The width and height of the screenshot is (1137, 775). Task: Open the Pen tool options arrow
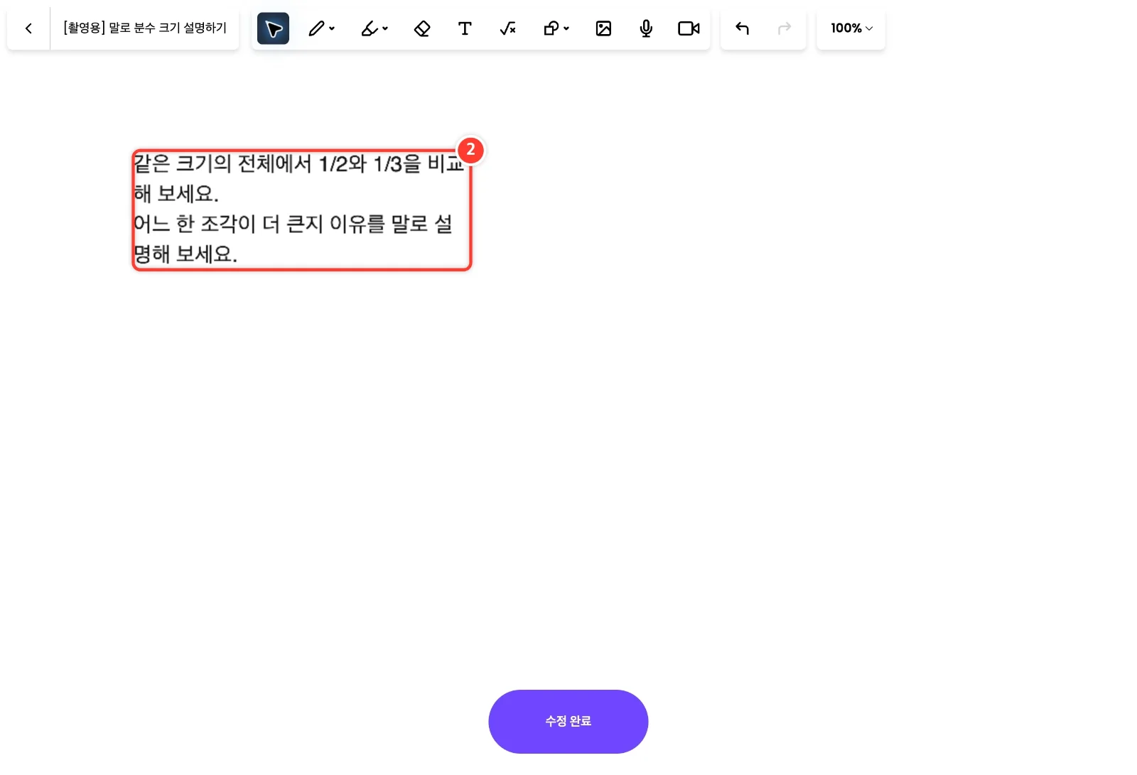pos(332,28)
